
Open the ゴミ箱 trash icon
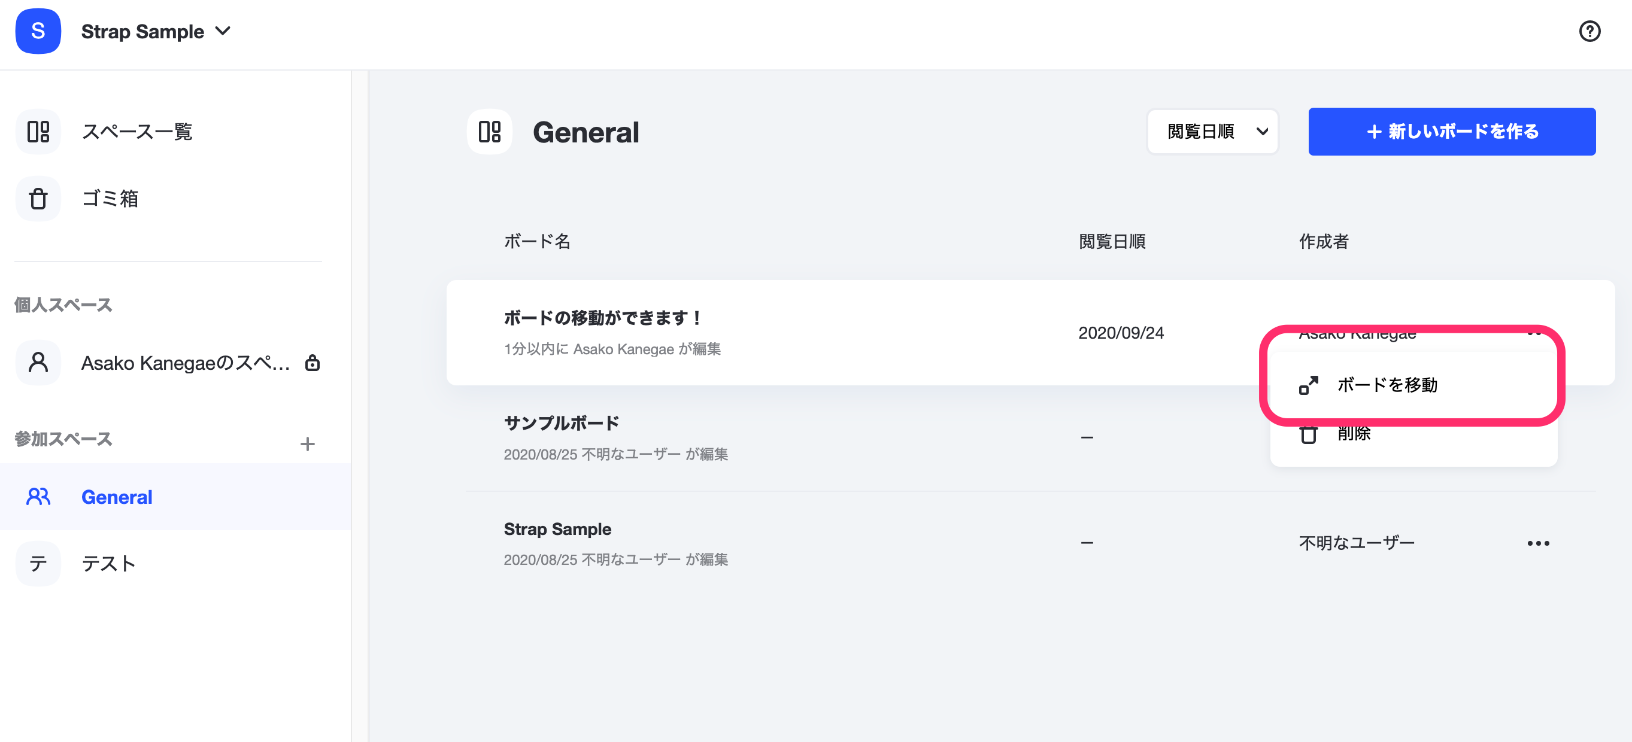[x=38, y=199]
